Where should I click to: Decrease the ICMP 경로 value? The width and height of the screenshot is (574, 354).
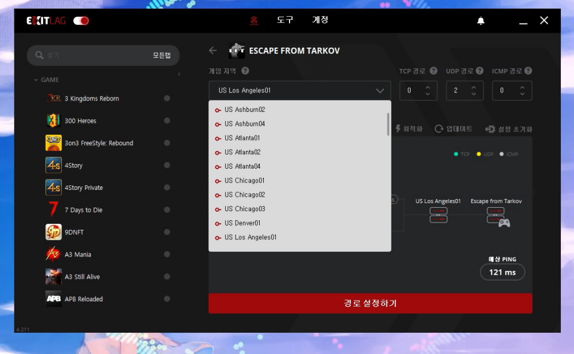click(522, 94)
